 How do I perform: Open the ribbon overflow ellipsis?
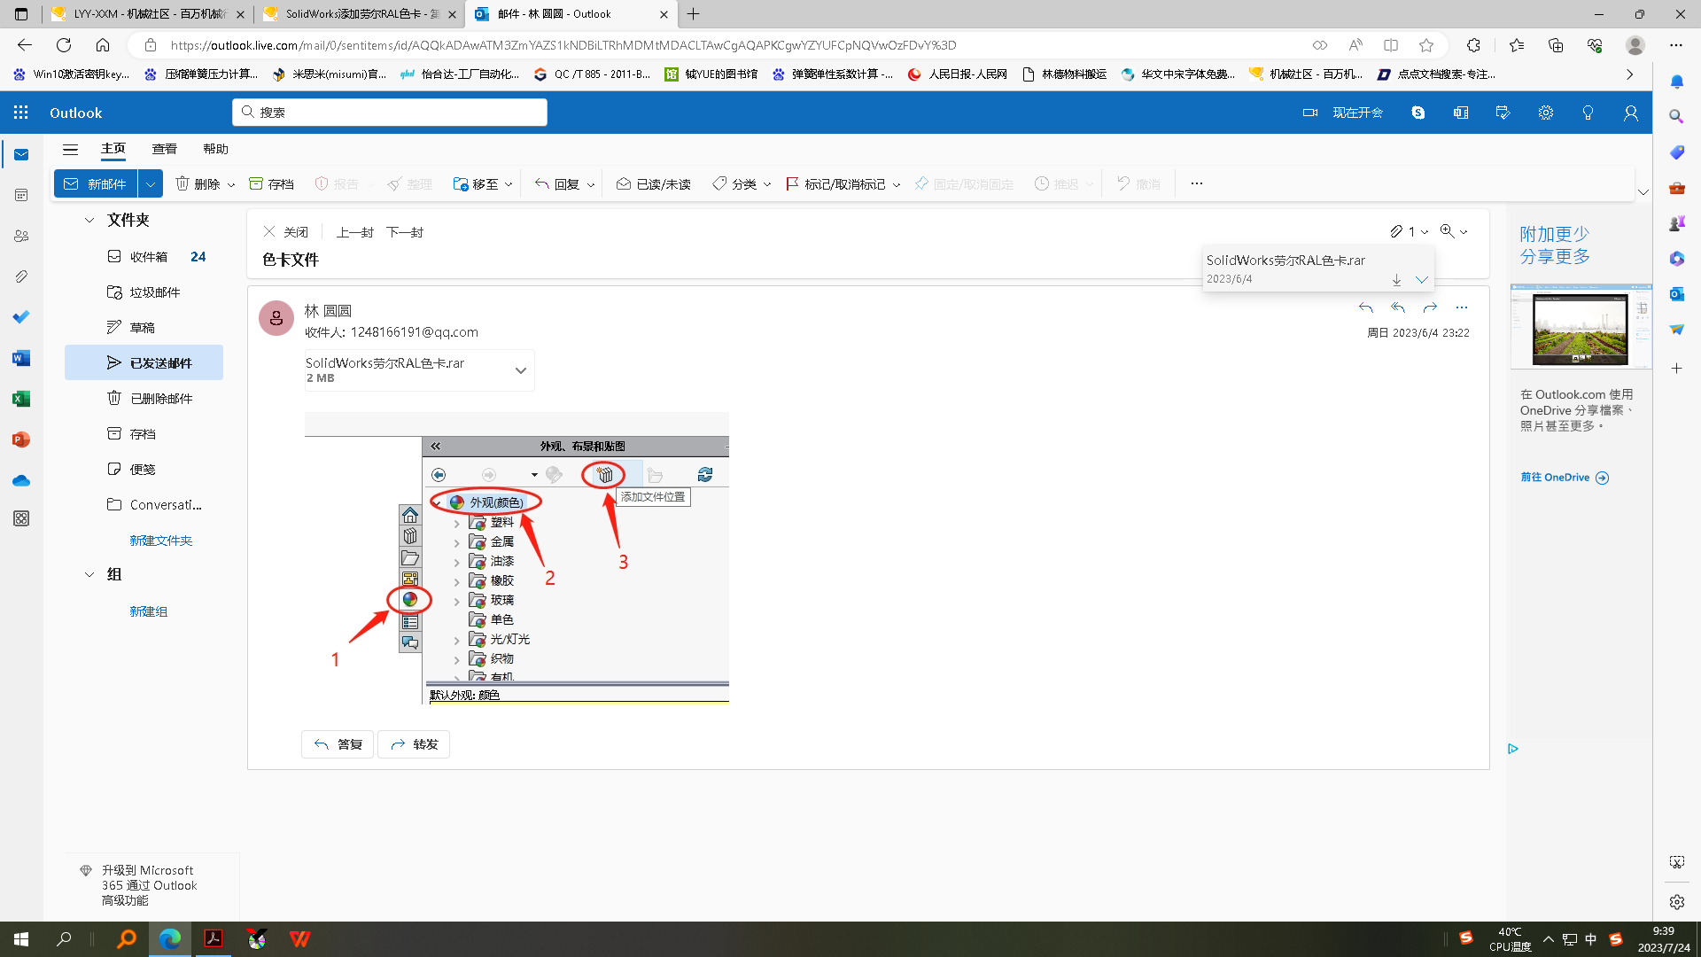pyautogui.click(x=1197, y=183)
